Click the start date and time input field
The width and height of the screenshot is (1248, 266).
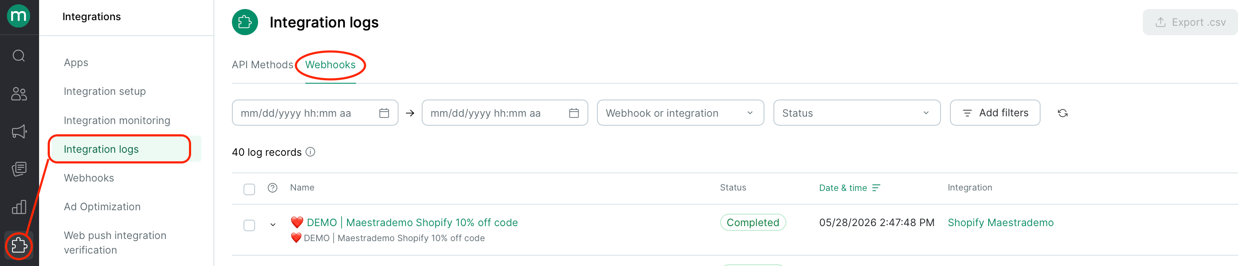315,113
